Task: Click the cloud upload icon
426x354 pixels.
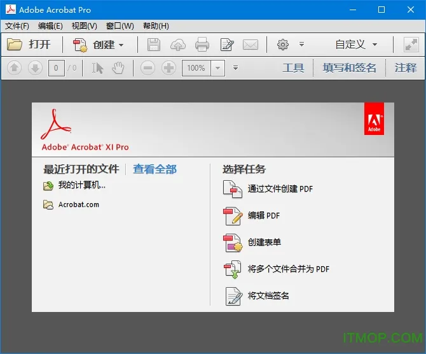Action: point(178,45)
